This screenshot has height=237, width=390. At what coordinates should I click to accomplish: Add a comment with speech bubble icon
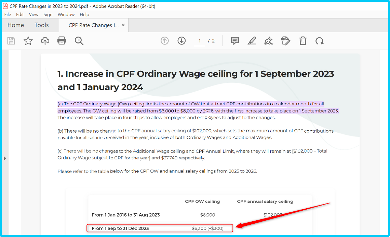tap(235, 41)
